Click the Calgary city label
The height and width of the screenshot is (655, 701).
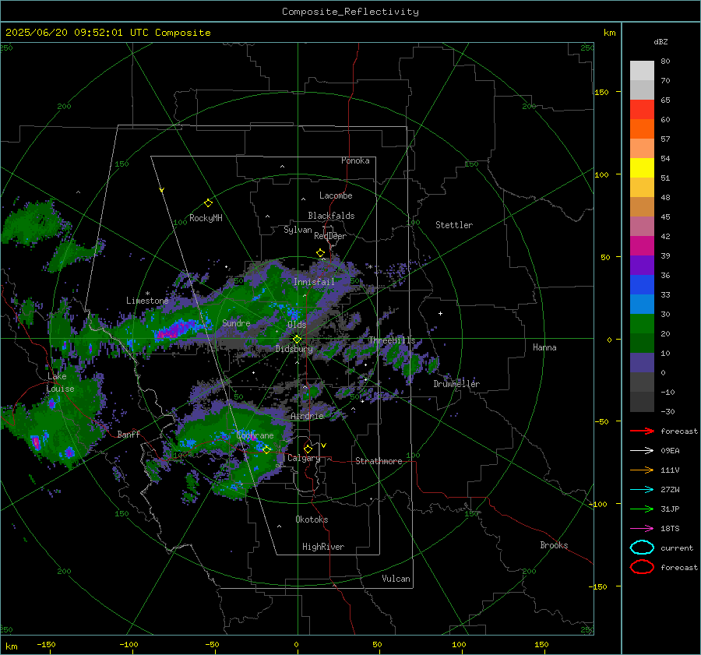coord(304,458)
